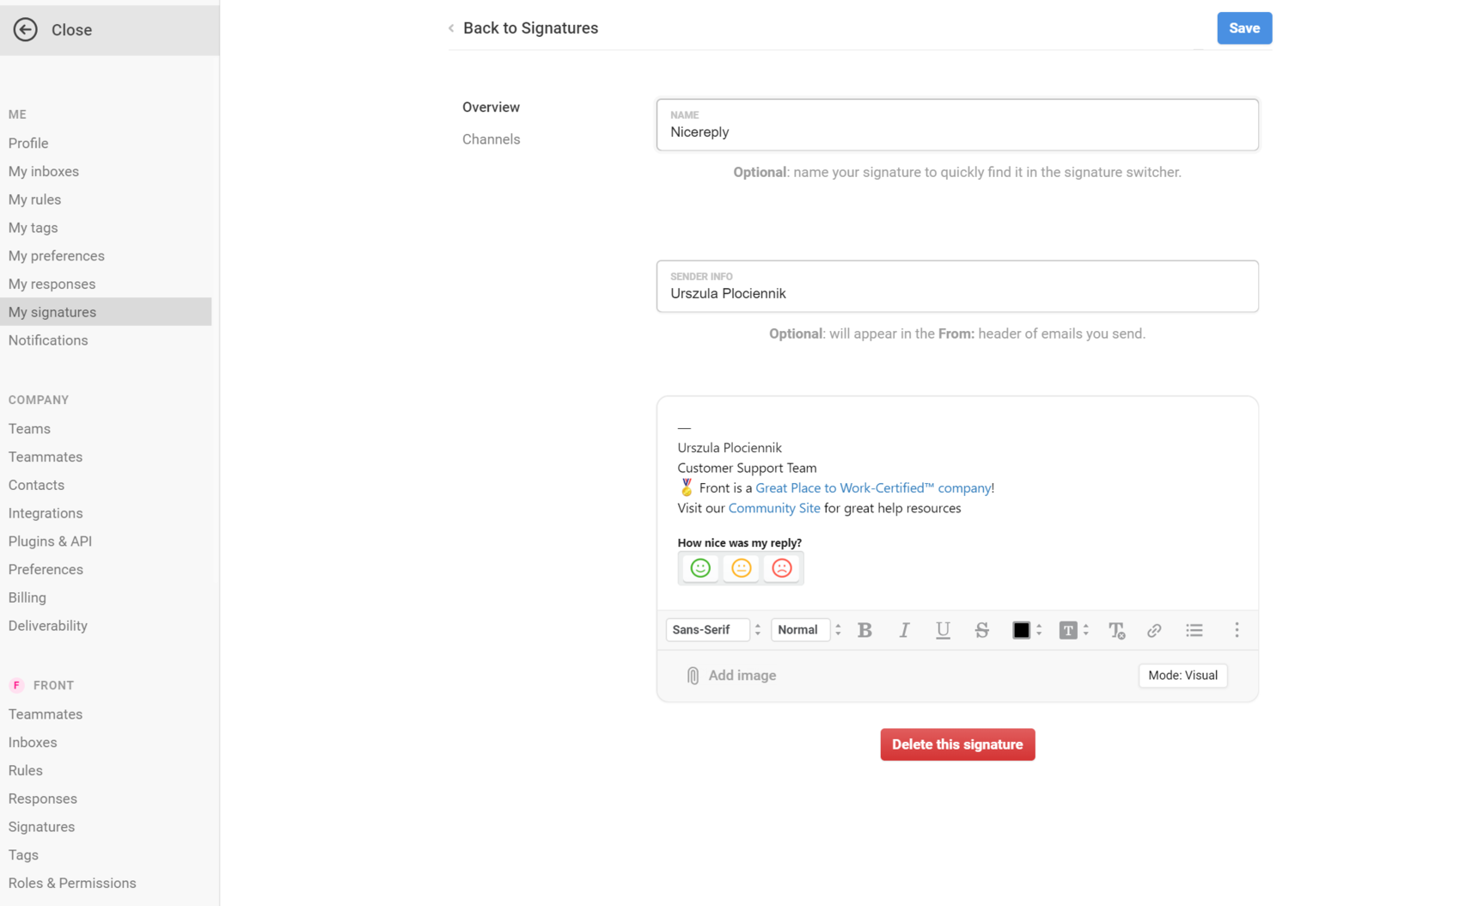Open Front workspace Rules

(x=26, y=770)
